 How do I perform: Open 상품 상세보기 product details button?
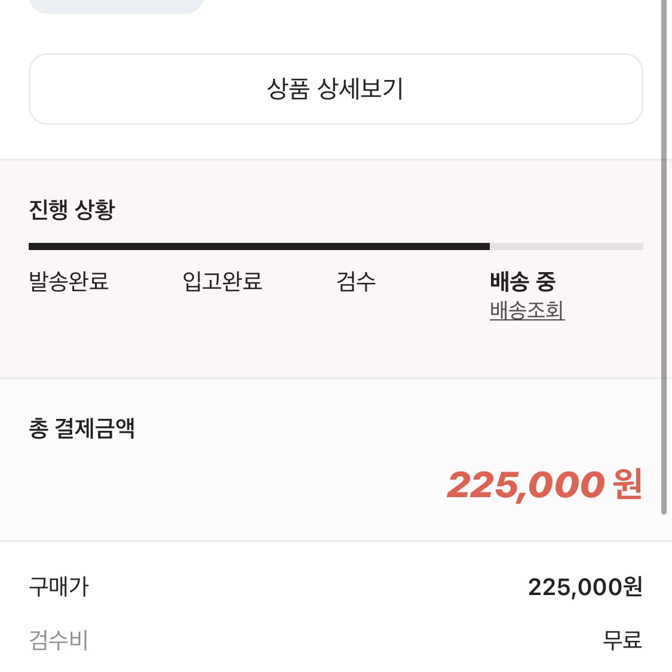pyautogui.click(x=336, y=89)
